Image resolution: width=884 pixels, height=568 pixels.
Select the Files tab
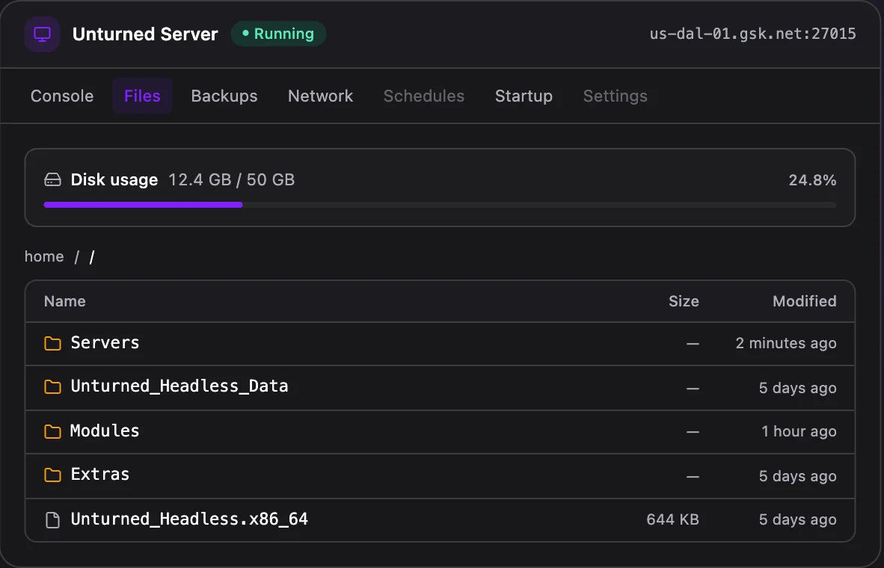point(142,96)
